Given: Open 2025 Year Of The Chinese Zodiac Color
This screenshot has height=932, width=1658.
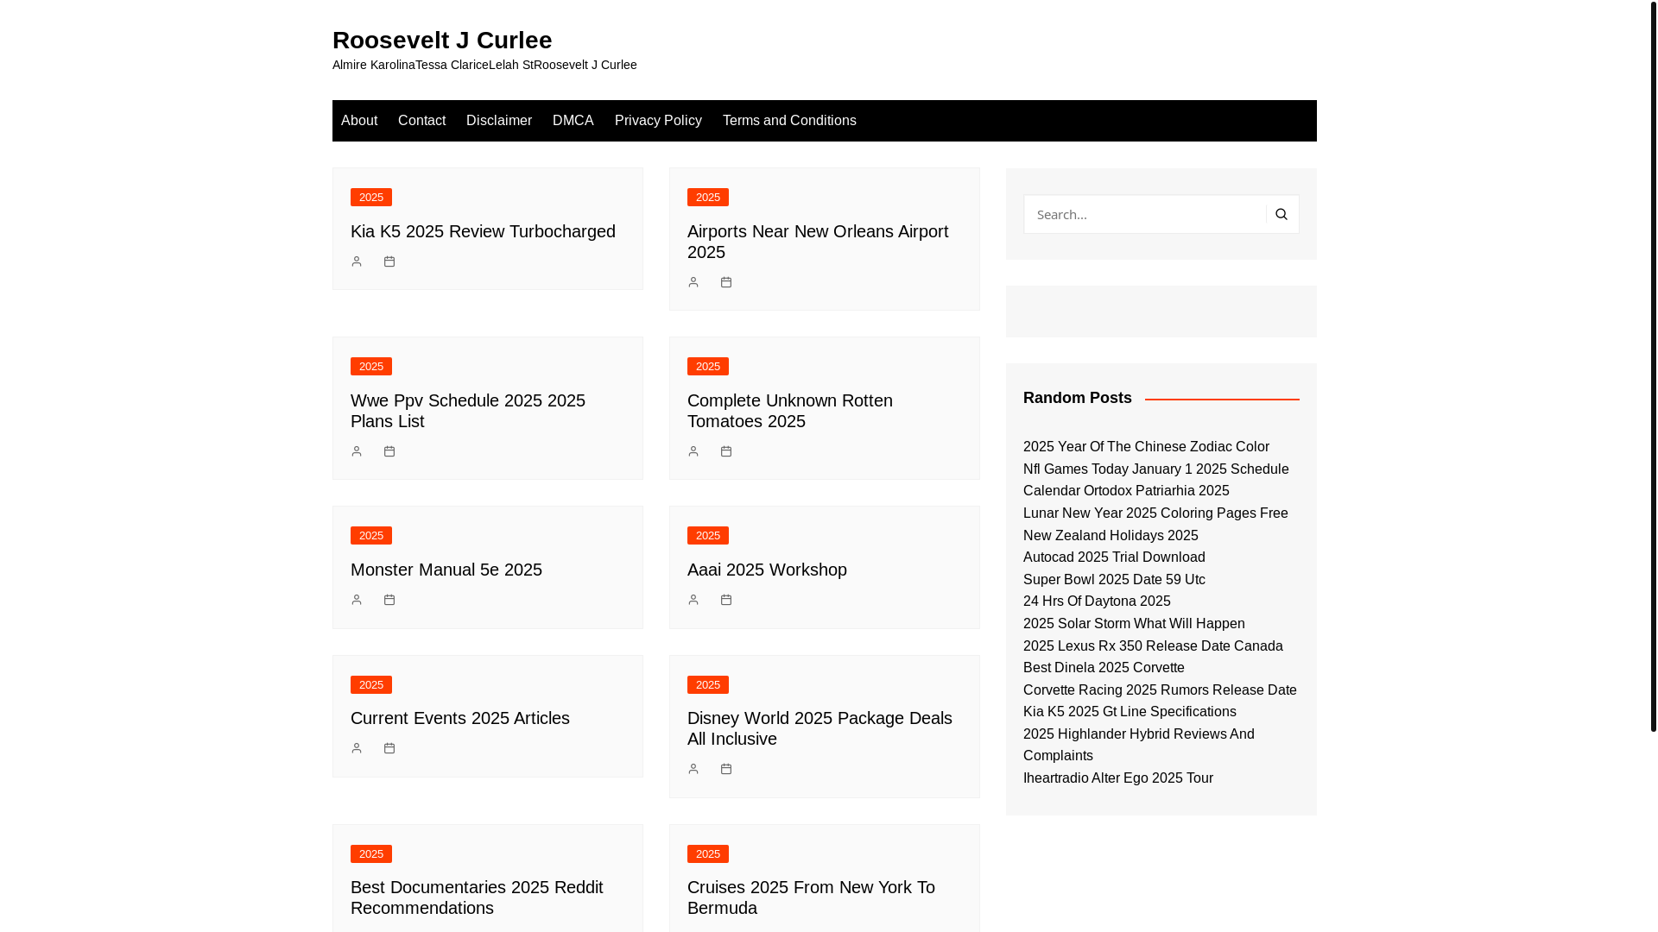Looking at the screenshot, I should point(1146,447).
